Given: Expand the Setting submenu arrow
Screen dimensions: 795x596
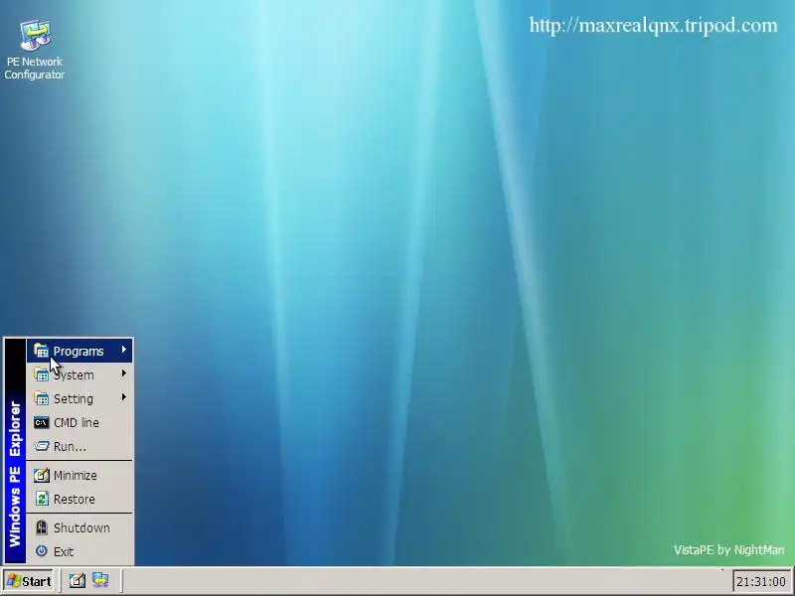Looking at the screenshot, I should point(123,397).
